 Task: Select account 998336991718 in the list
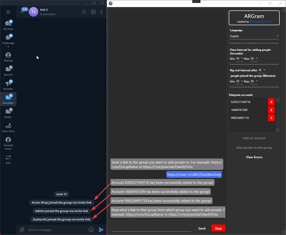240,118
